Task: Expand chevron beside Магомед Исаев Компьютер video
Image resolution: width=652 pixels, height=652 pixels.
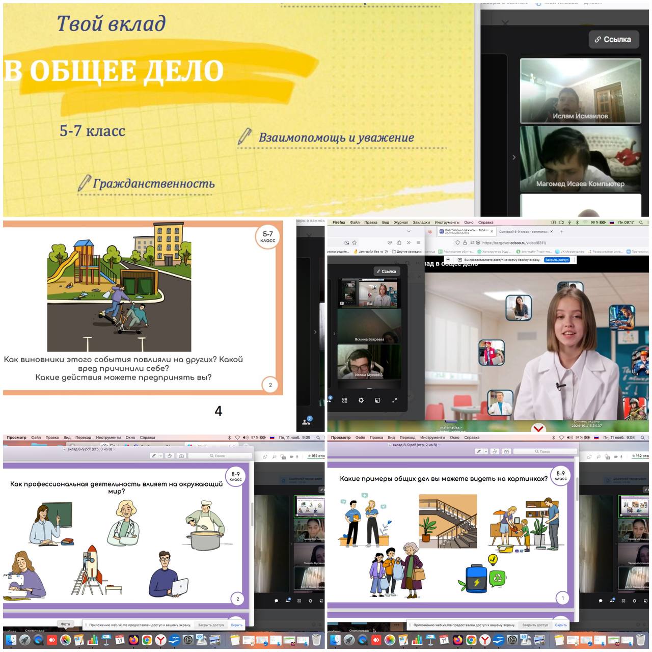Action: (x=513, y=157)
